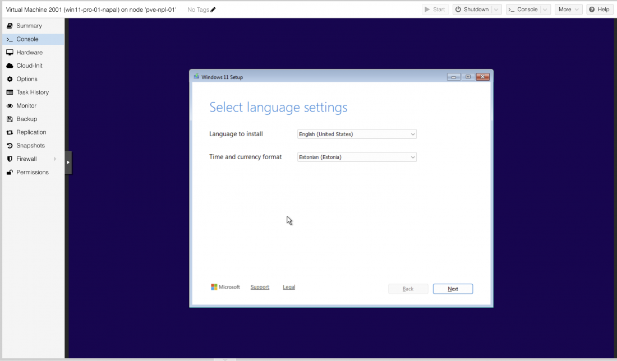Click the sidebar Console prompt icon
This screenshot has width=617, height=361.
(x=10, y=39)
